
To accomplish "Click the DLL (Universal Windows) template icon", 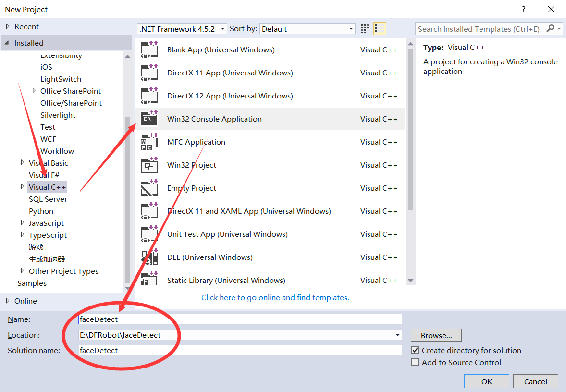I will [x=149, y=257].
